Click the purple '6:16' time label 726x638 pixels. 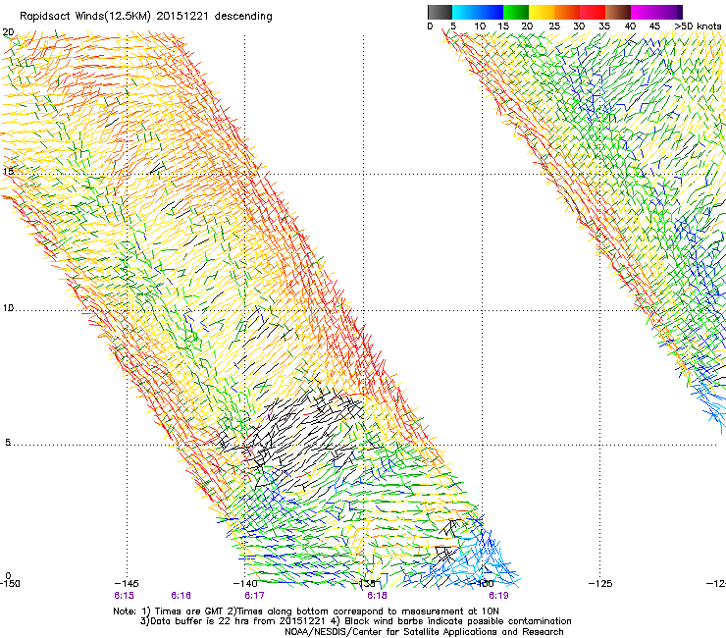click(181, 596)
